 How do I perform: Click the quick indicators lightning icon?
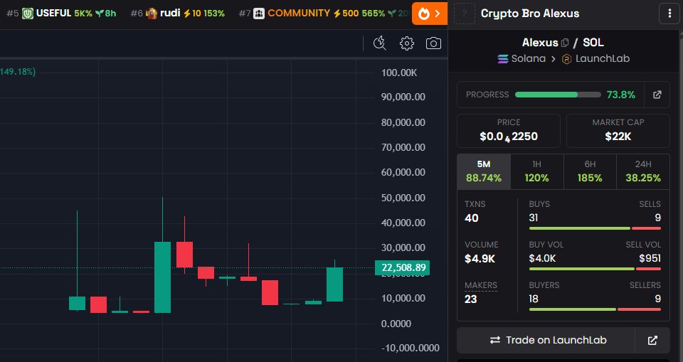[x=380, y=43]
